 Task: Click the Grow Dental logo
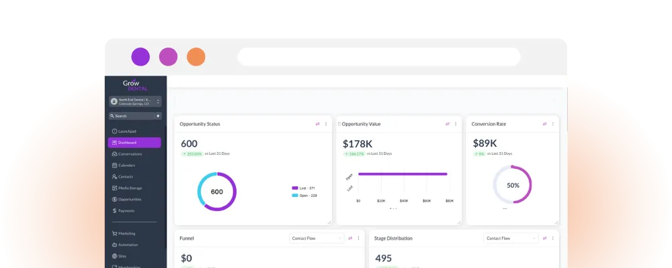135,84
